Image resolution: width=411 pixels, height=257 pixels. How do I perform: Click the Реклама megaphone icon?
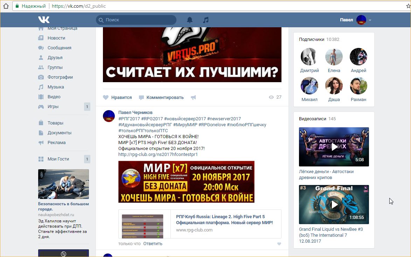click(x=41, y=143)
